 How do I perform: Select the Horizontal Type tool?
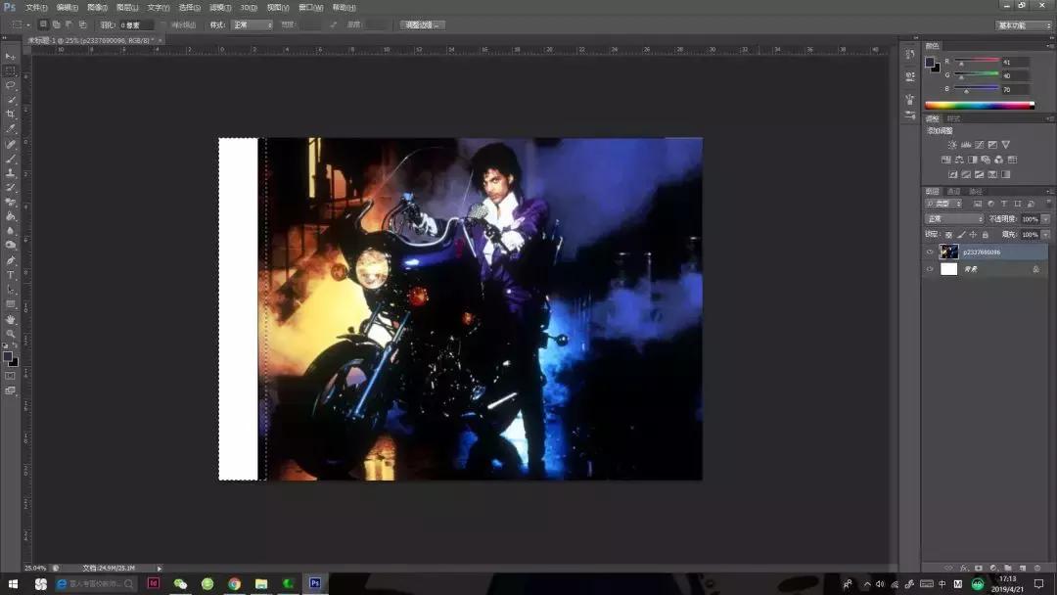[x=11, y=275]
